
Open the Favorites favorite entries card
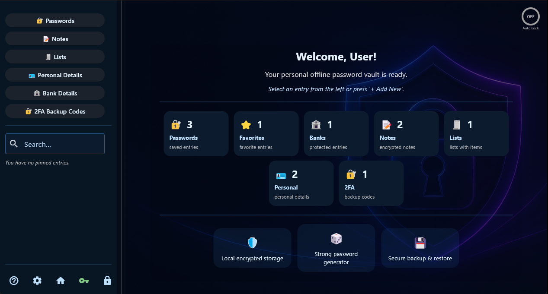point(266,133)
